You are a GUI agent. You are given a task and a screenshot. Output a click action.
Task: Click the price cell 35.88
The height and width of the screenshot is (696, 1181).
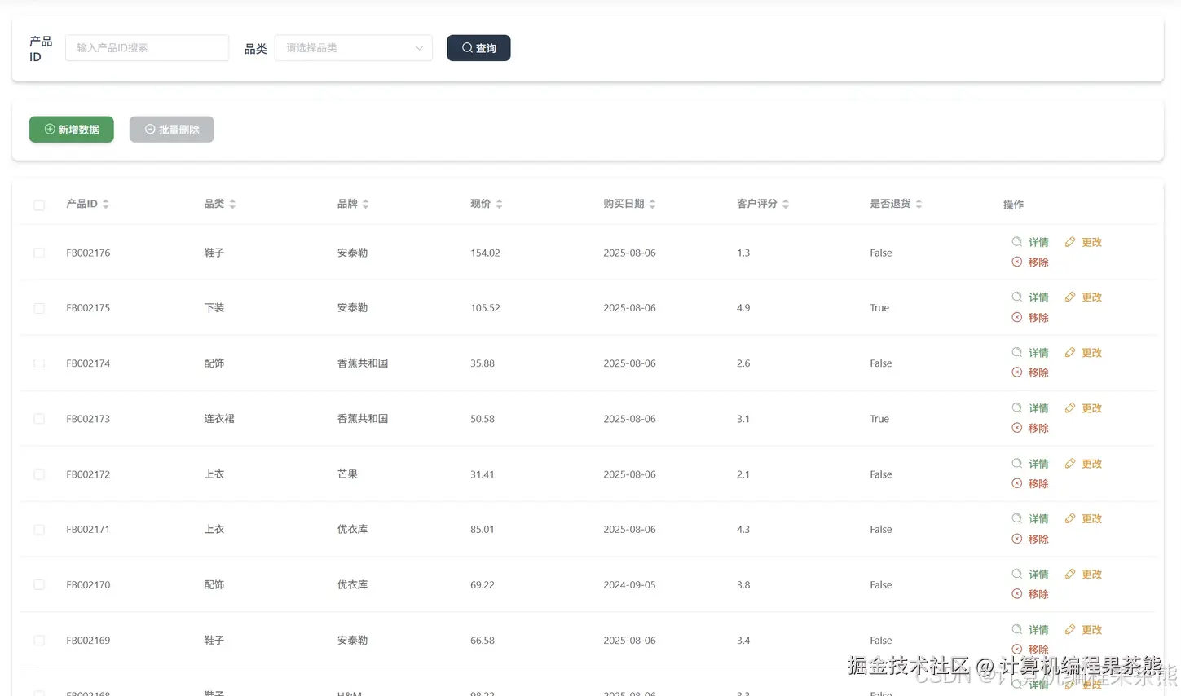(483, 363)
